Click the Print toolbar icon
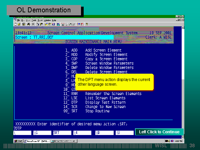Viewport: 200px width, 150px height. (28, 24)
